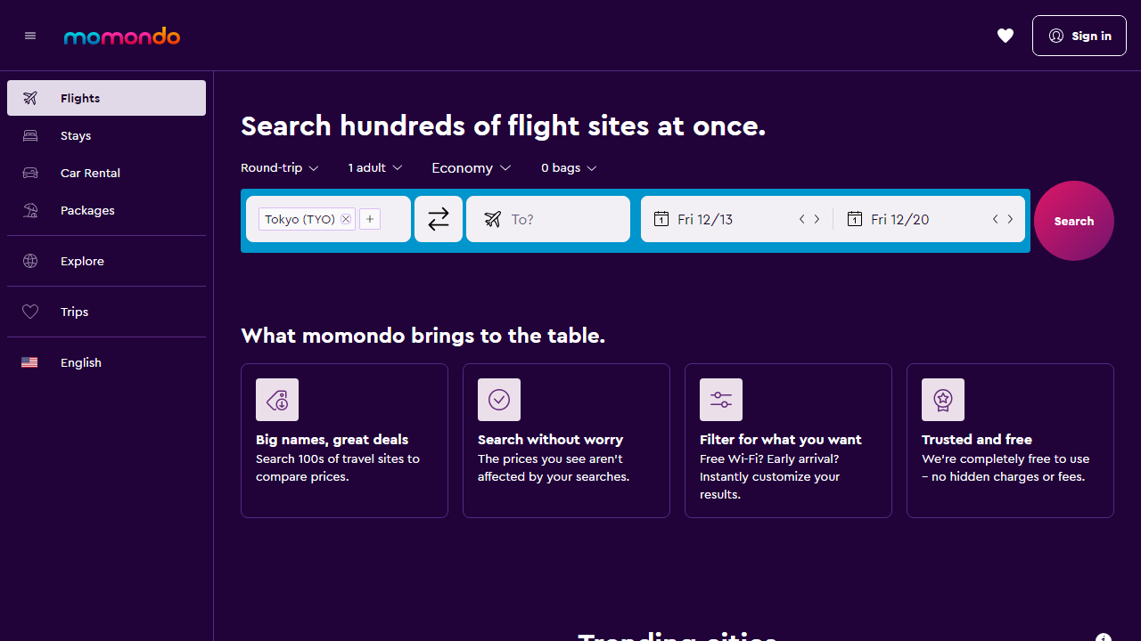Open the Packages section from the sidebar
The image size is (1141, 641).
tap(86, 210)
